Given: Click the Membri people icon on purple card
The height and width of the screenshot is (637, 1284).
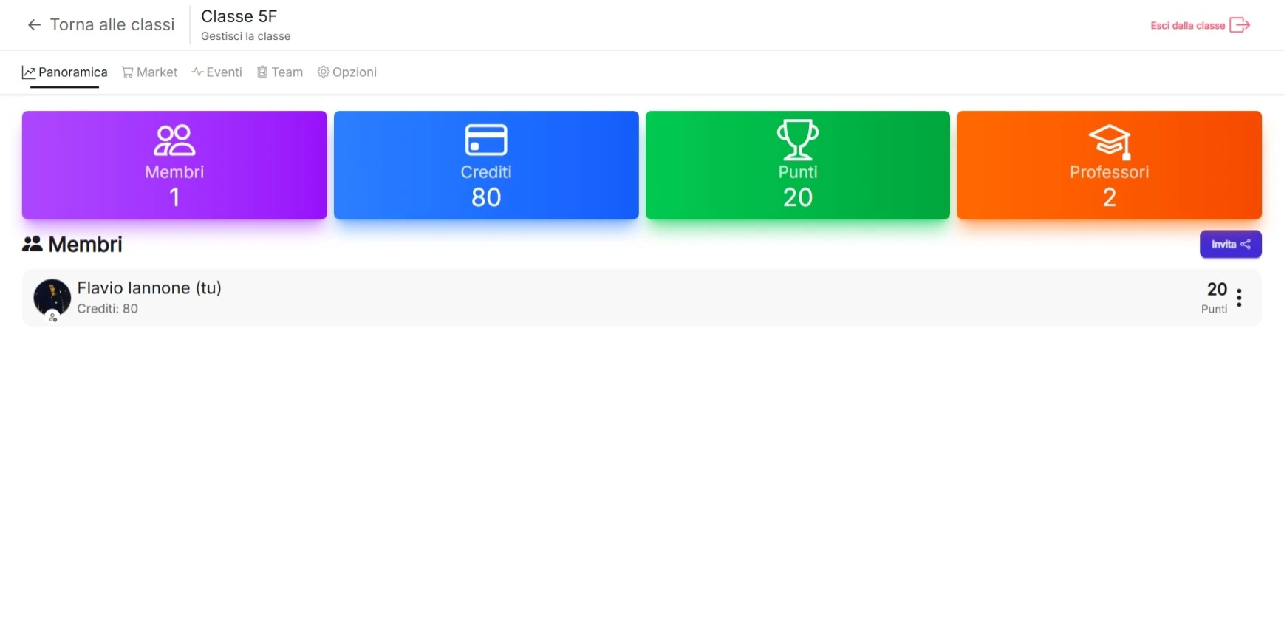Looking at the screenshot, I should (174, 140).
